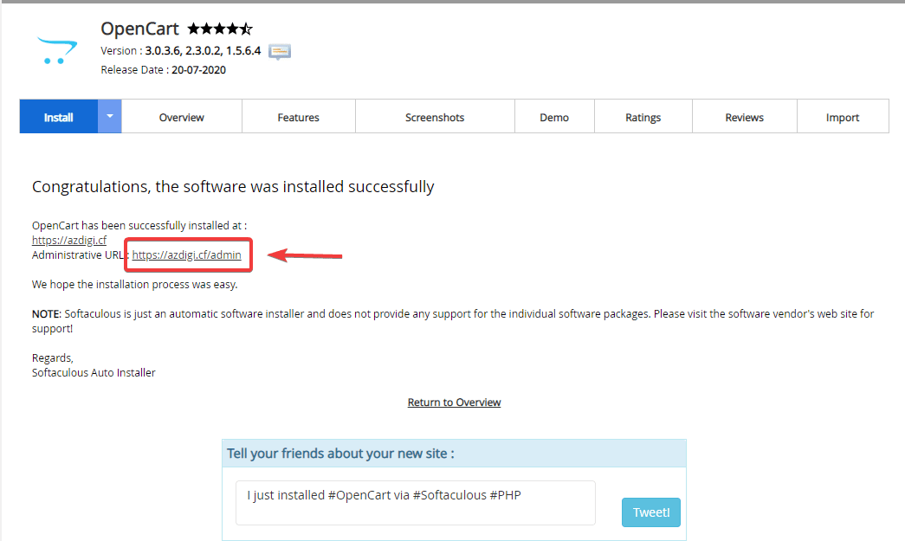Open the Features tab
Viewport: 905px width, 541px height.
point(298,117)
